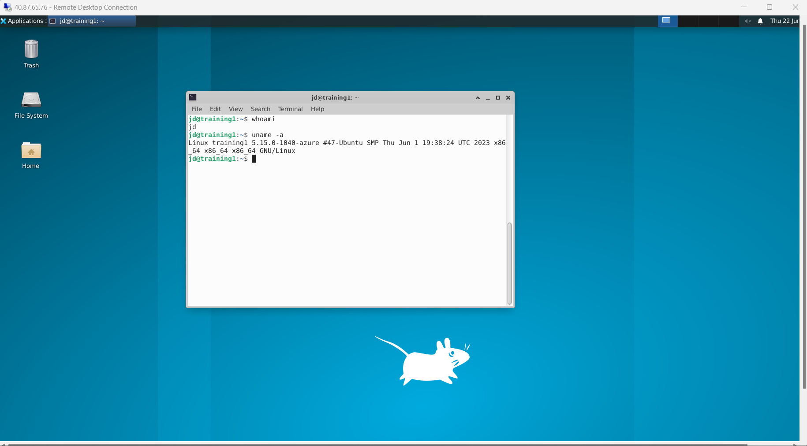Screen dimensions: 807x446
Task: Open Trash from the desktop
Action: [31, 50]
